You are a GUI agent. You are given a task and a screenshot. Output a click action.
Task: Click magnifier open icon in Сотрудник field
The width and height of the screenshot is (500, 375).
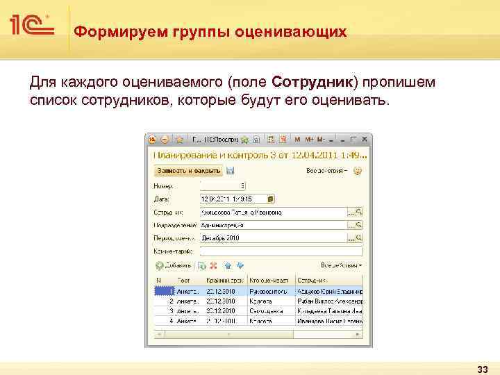click(x=359, y=212)
